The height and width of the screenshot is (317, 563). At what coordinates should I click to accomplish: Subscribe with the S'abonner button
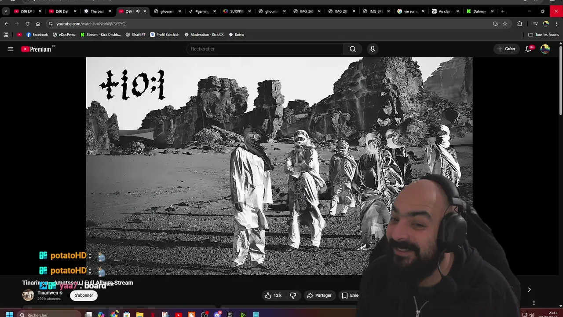(84, 295)
